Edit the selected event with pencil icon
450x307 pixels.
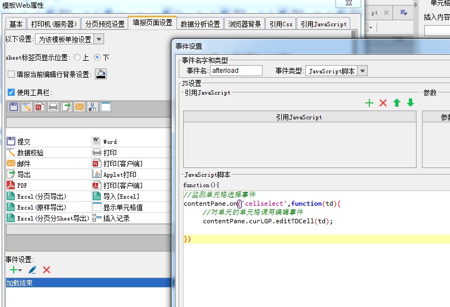click(x=32, y=270)
